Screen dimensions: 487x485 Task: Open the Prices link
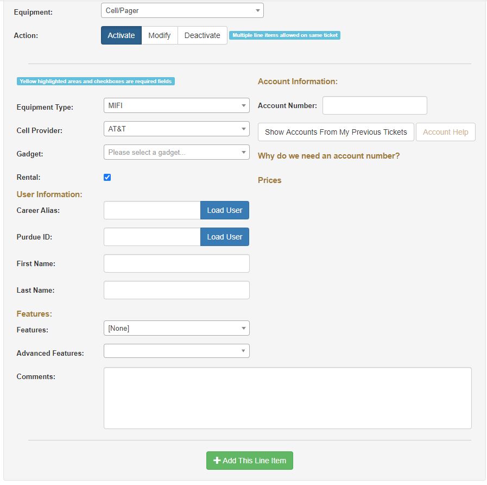click(269, 180)
